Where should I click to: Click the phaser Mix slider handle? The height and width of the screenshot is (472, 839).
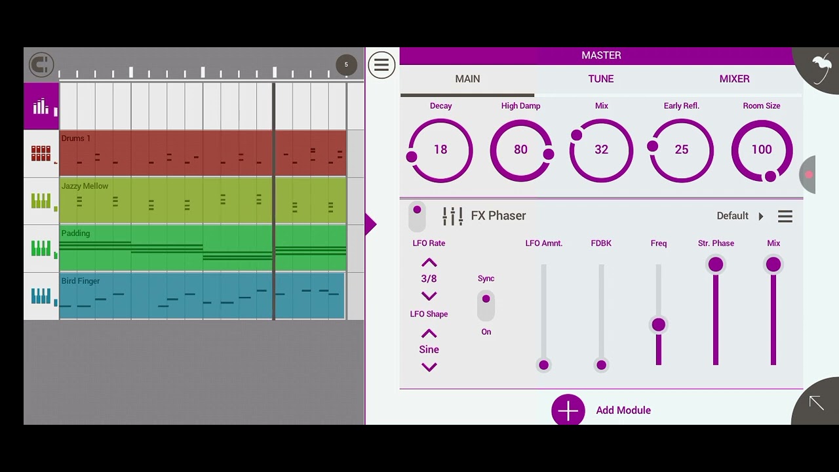click(x=773, y=264)
